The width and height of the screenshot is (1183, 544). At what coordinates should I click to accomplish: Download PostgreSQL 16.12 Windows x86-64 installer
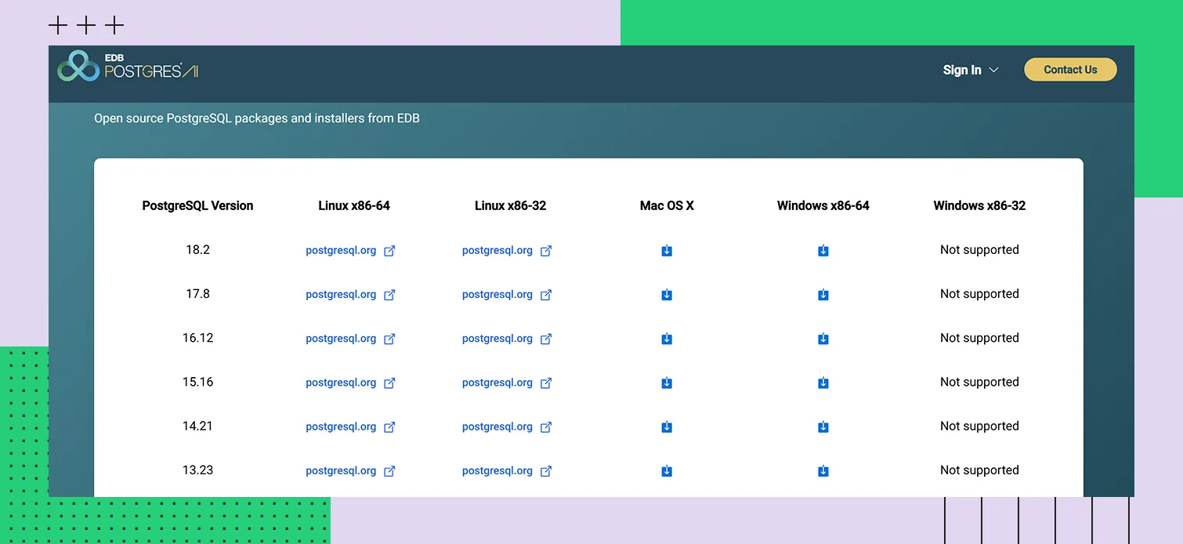(x=823, y=339)
